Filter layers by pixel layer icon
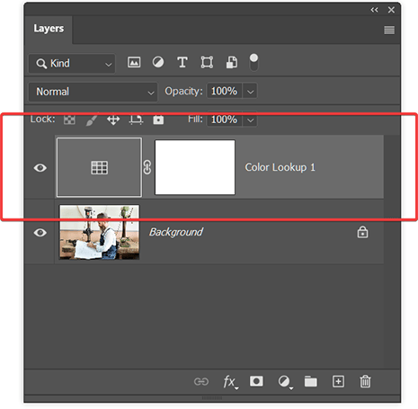Screen dimensions: 418x409 pos(134,62)
